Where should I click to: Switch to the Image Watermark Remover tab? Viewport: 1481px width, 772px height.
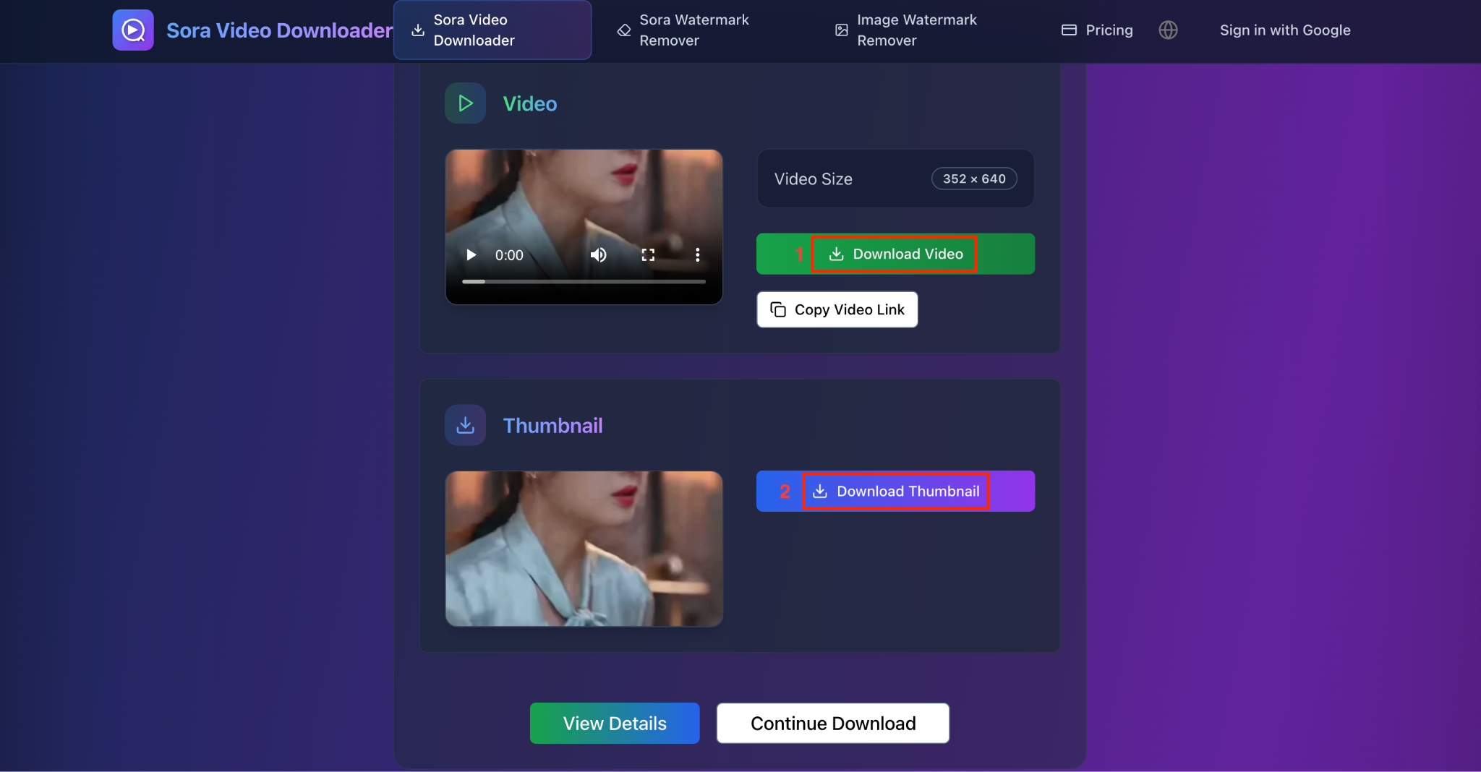(906, 30)
